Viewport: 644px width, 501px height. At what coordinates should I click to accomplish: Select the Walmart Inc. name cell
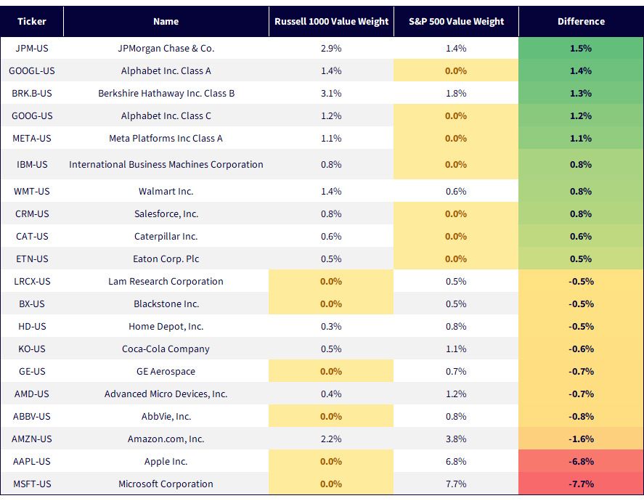click(x=166, y=191)
